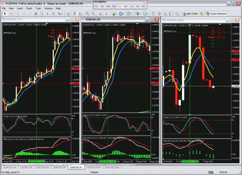Select H1 periodicity
This screenshot has height=175, width=242.
point(120,6)
